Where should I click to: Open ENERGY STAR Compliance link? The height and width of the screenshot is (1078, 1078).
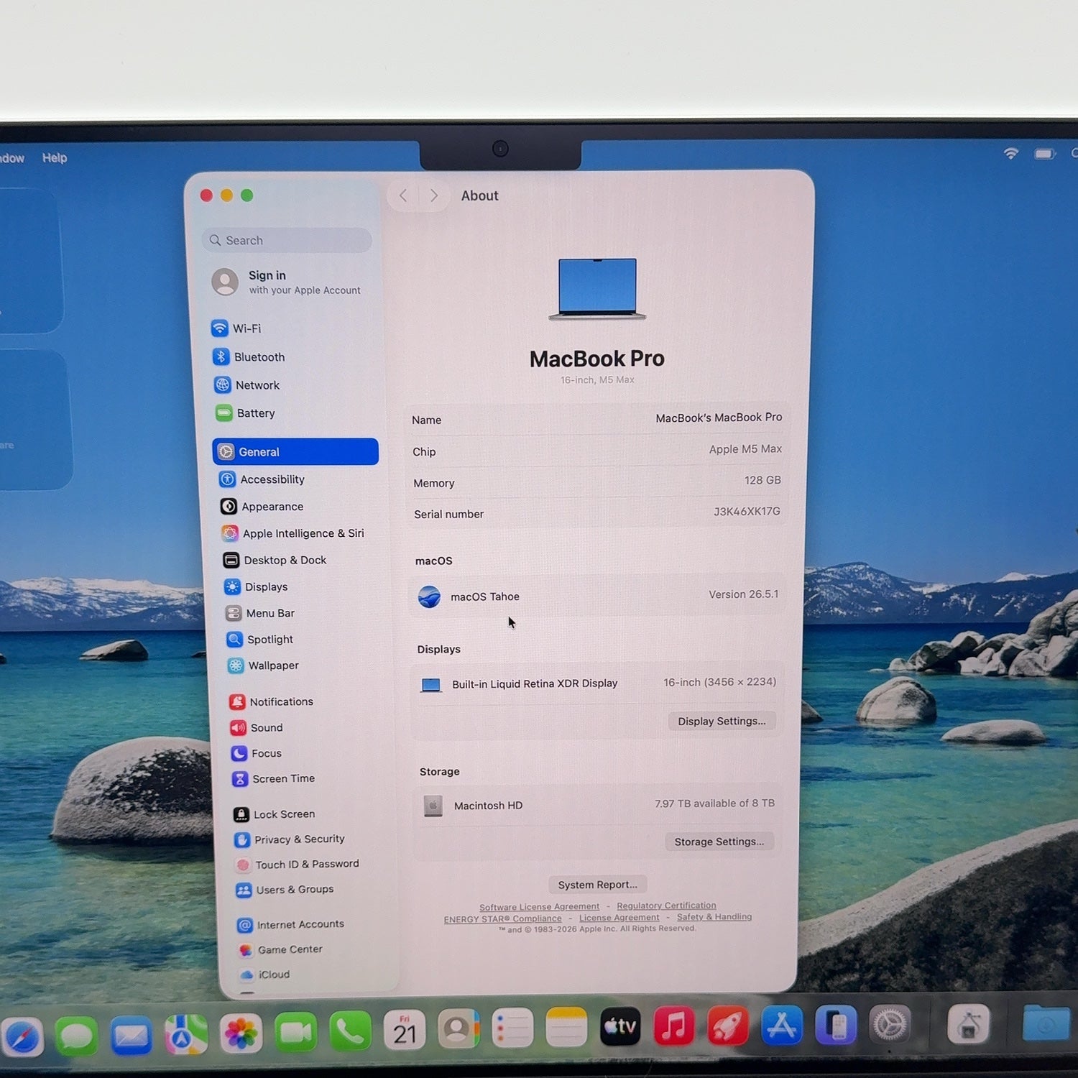coord(502,918)
